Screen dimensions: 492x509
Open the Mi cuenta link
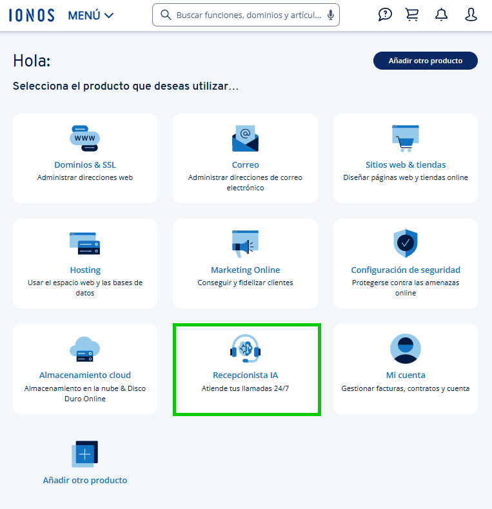tap(406, 375)
